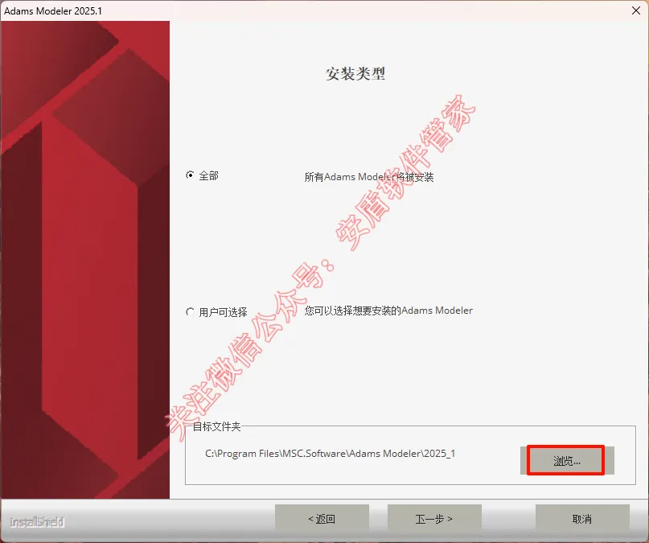The image size is (649, 543).
Task: Click the 安装类型 heading
Action: click(x=355, y=74)
